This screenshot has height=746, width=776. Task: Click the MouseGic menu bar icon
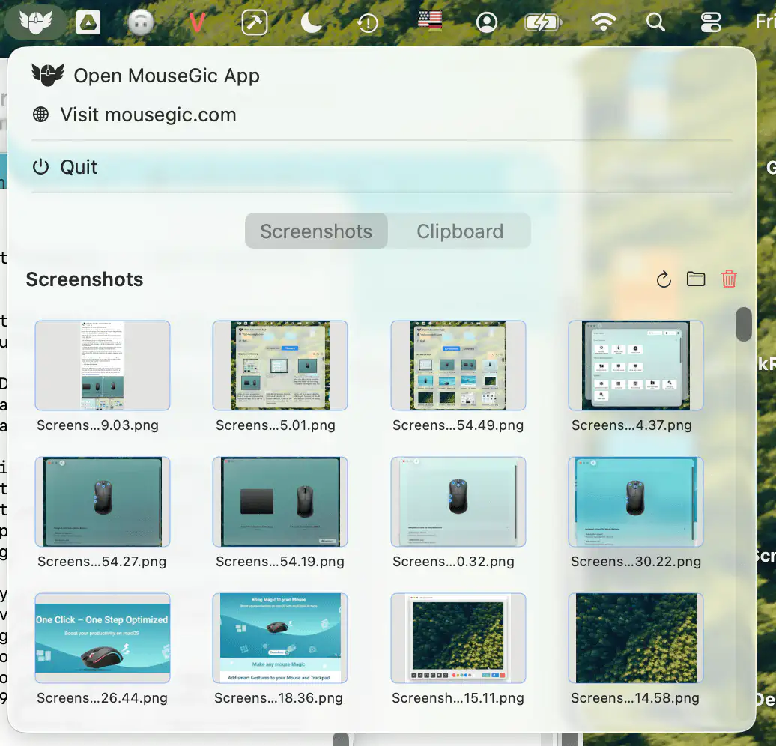click(x=32, y=22)
